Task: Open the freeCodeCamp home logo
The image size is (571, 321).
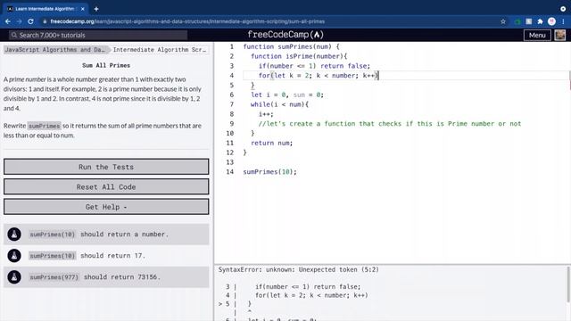Action: point(285,35)
